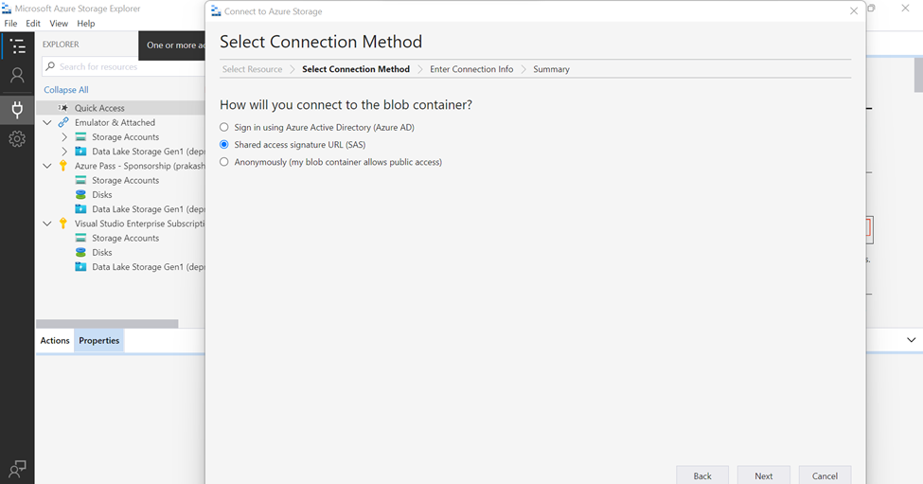Click Enter Connection Info breadcrumb step
Viewport: 923px width, 484px height.
[471, 69]
